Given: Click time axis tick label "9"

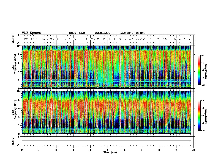Looking at the screenshot, I should (176, 150).
